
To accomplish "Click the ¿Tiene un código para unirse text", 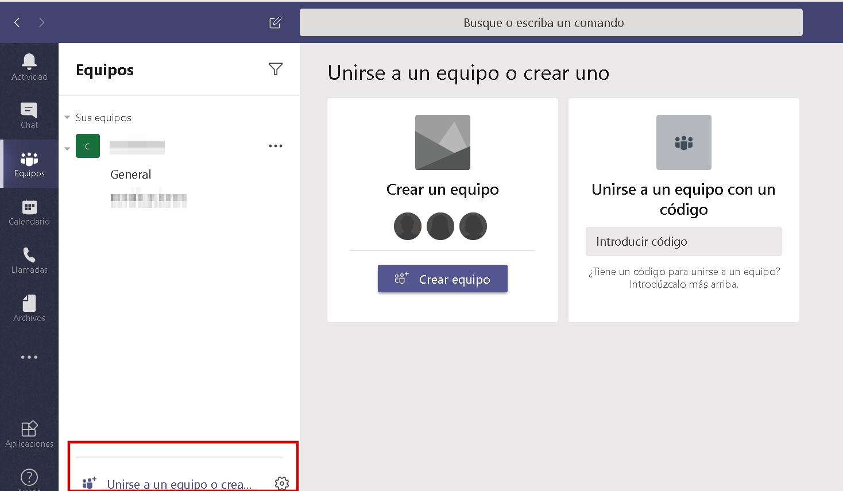I will 684,278.
